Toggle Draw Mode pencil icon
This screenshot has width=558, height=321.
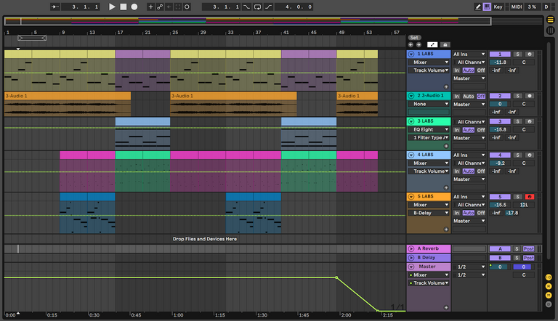(x=477, y=7)
